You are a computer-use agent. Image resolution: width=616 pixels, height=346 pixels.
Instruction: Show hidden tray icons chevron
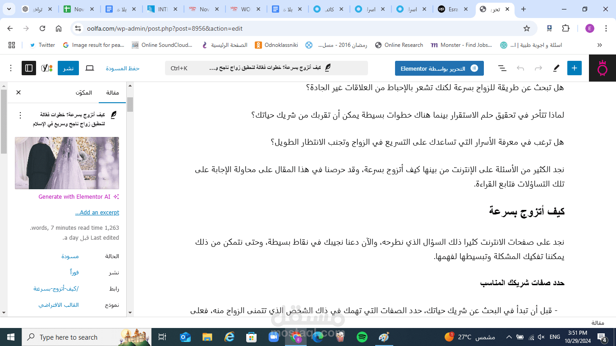tap(509, 337)
